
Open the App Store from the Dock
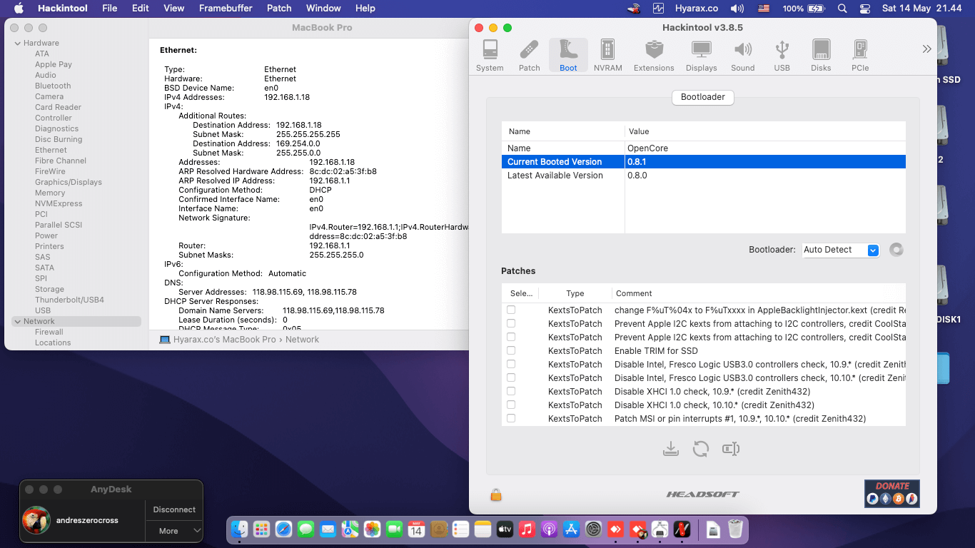571,529
